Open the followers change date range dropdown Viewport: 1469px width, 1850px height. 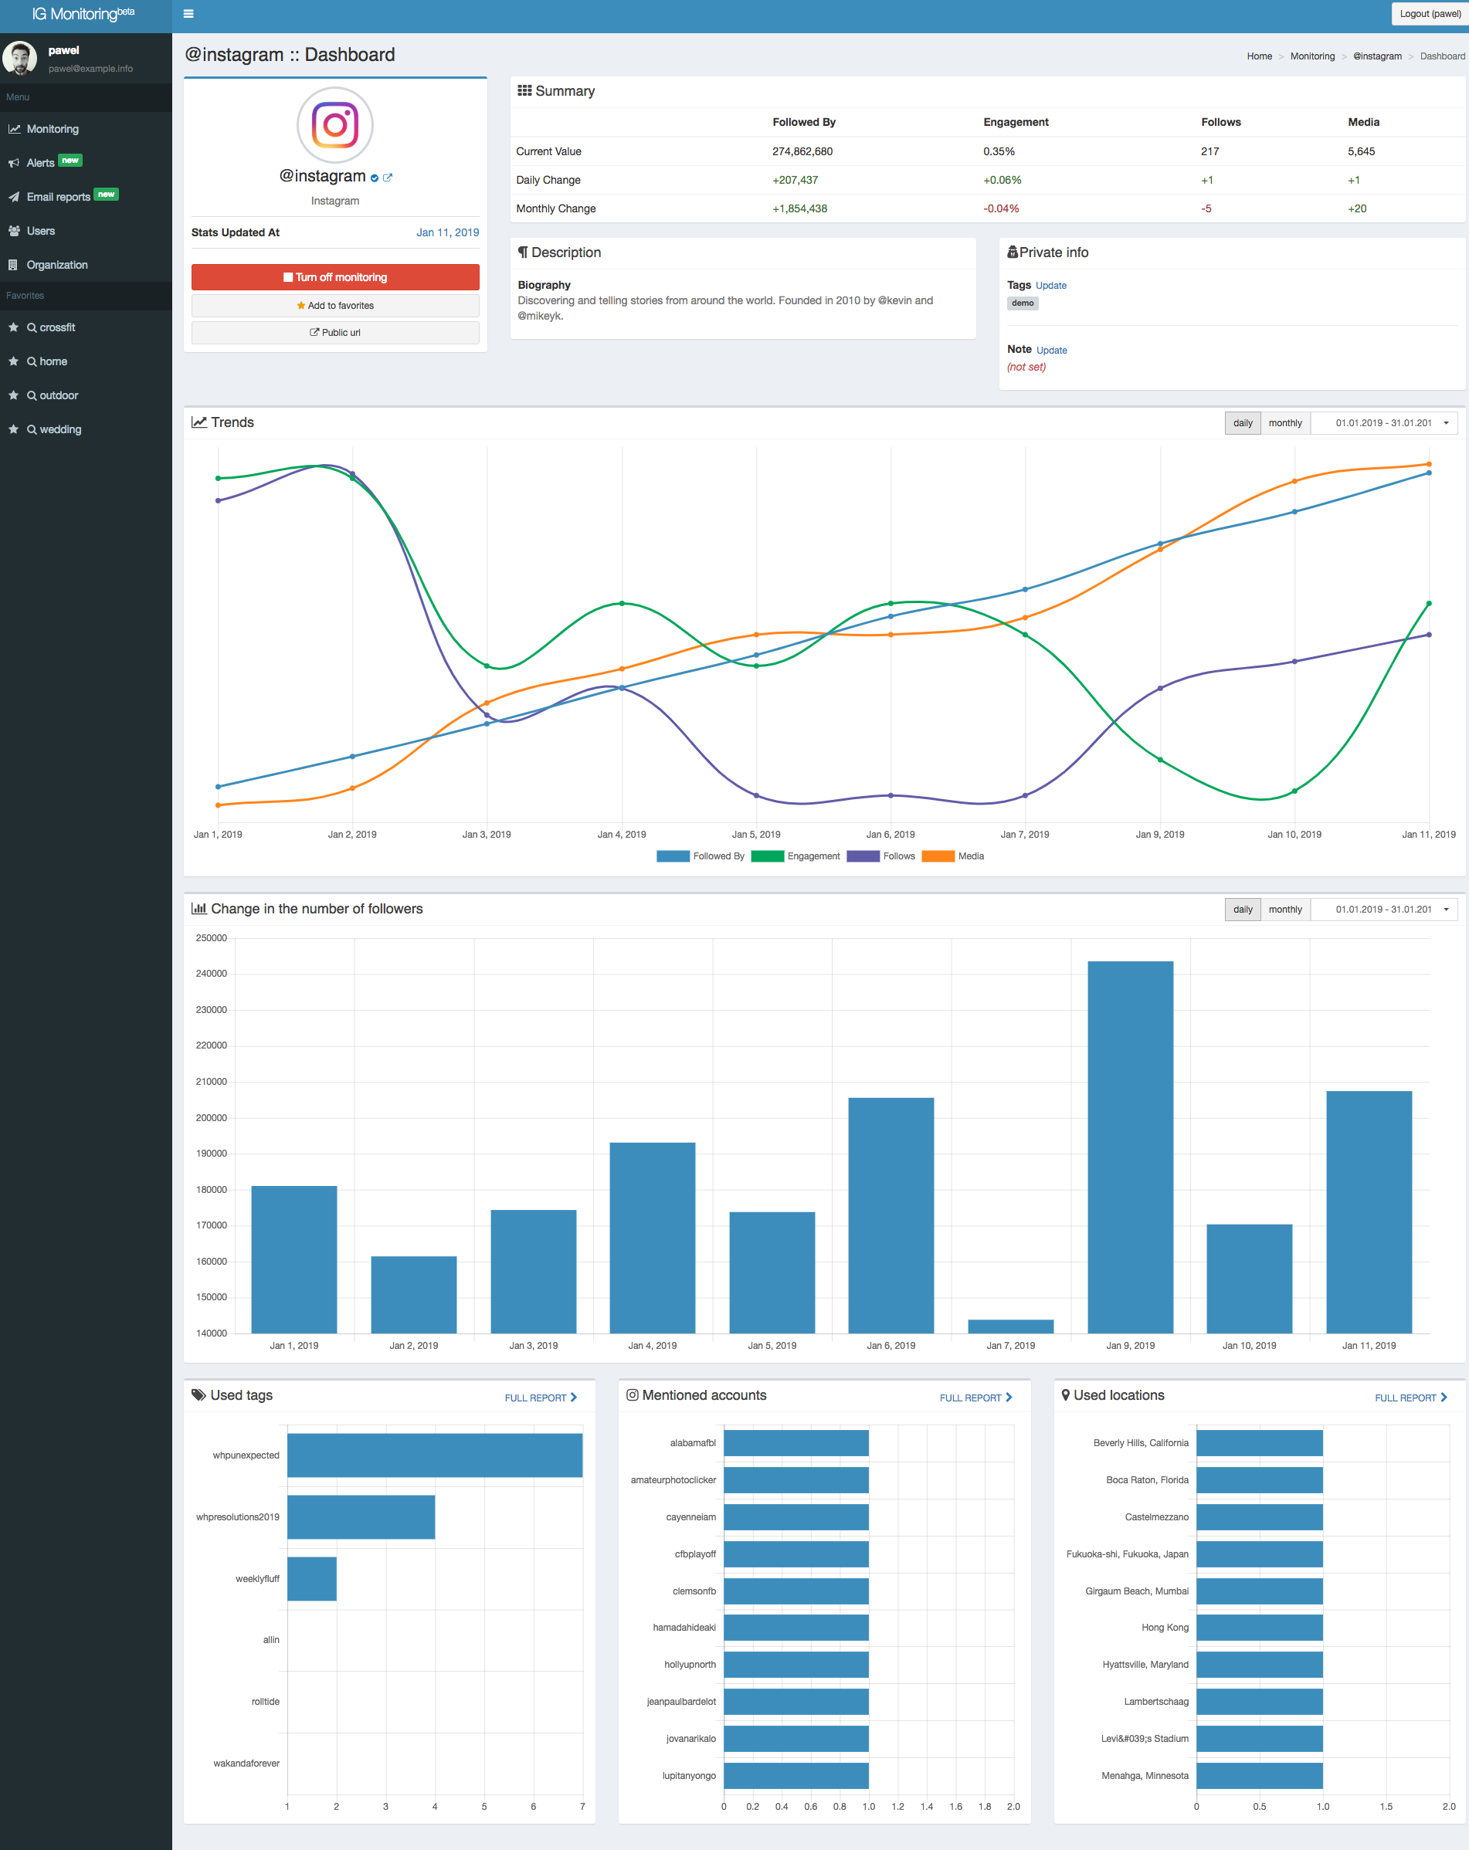[1384, 910]
